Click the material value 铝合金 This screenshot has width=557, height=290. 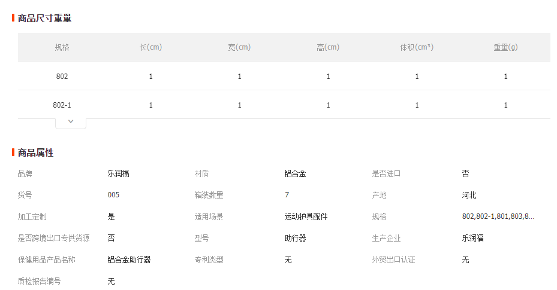[295, 173]
